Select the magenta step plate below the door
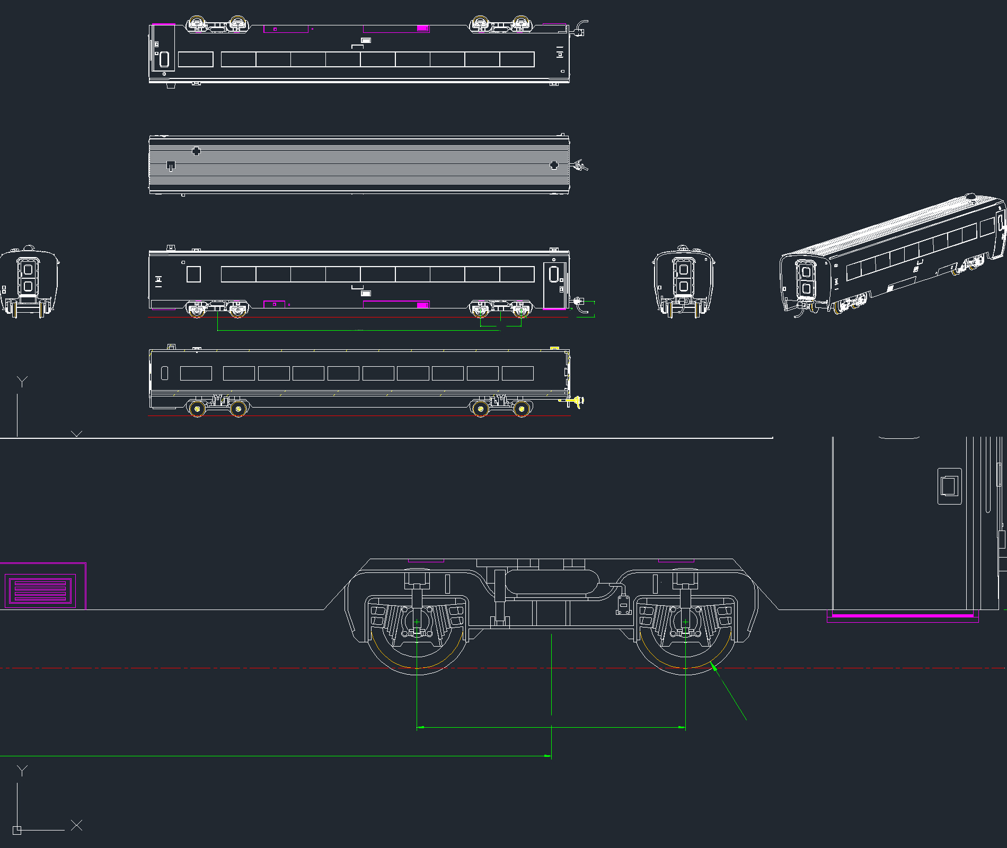Screen dimensions: 1007x848 click(x=903, y=616)
